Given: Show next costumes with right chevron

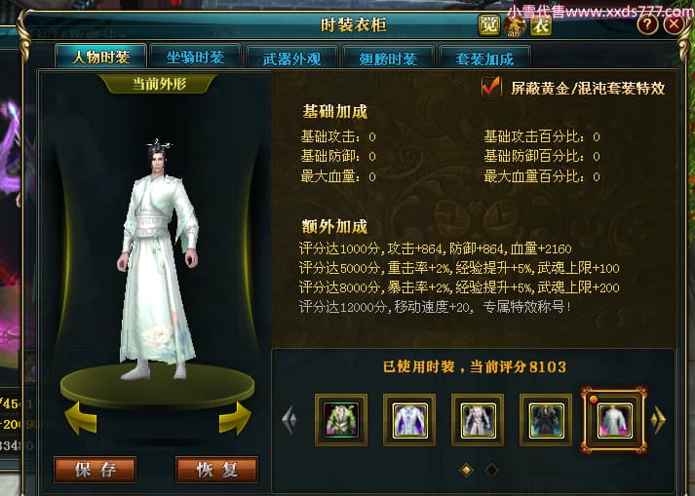Looking at the screenshot, I should coord(658,419).
